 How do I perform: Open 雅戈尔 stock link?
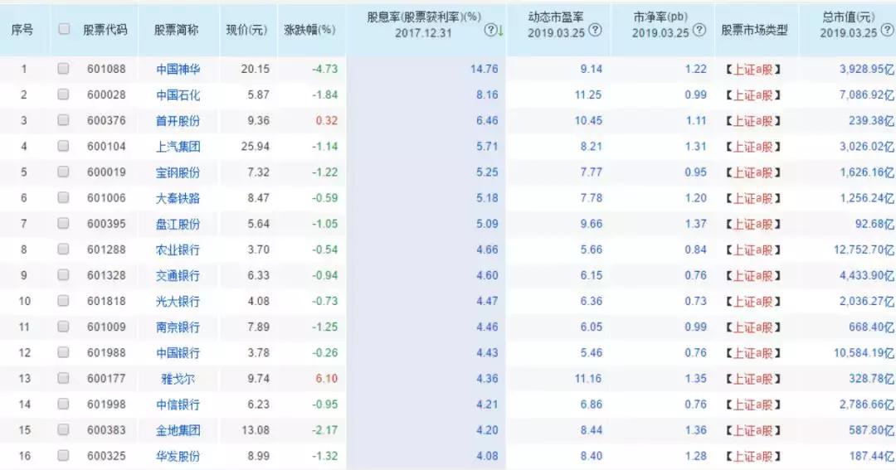(178, 379)
